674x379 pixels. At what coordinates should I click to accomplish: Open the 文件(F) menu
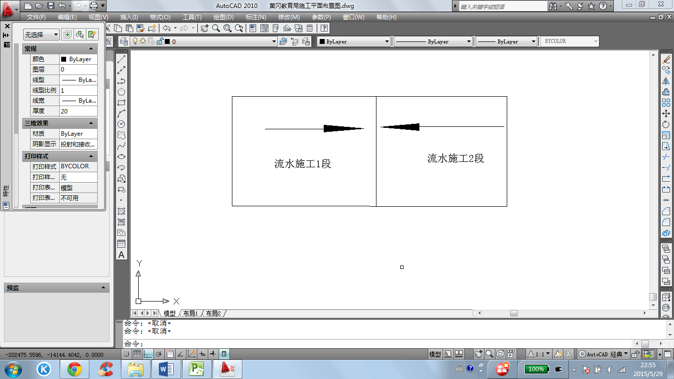[x=37, y=17]
